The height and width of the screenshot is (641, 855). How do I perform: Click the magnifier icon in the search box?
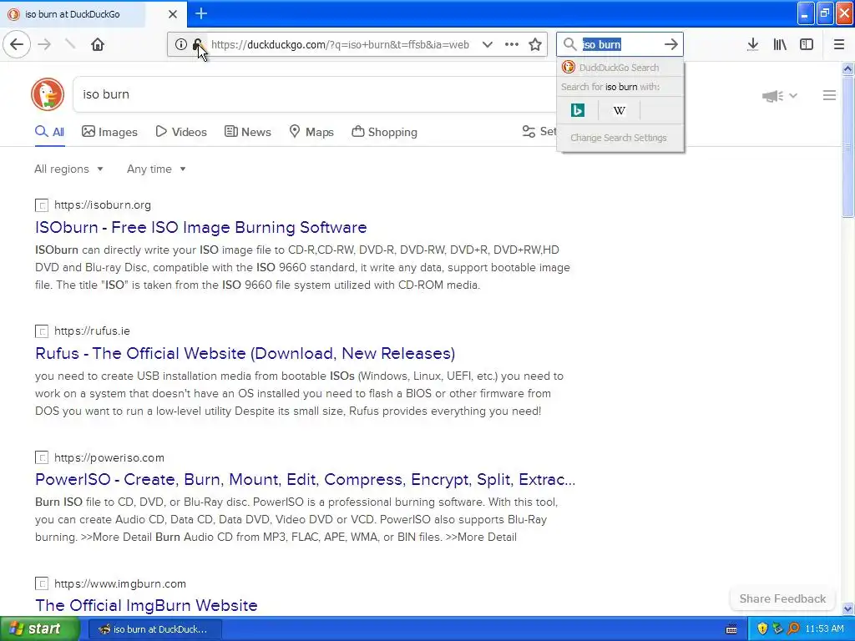(569, 44)
